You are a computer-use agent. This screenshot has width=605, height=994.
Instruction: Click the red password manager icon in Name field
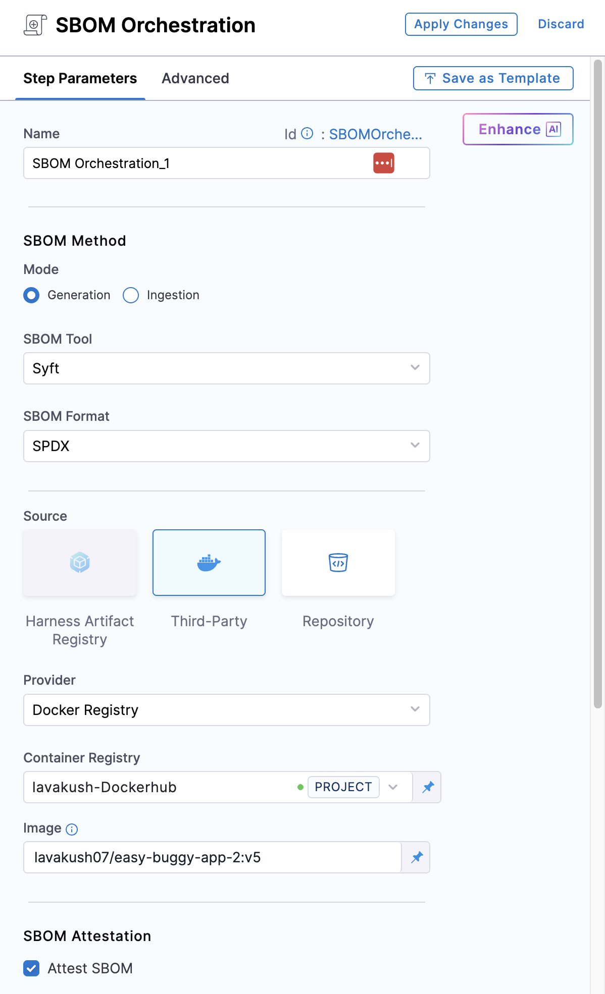[x=383, y=163]
